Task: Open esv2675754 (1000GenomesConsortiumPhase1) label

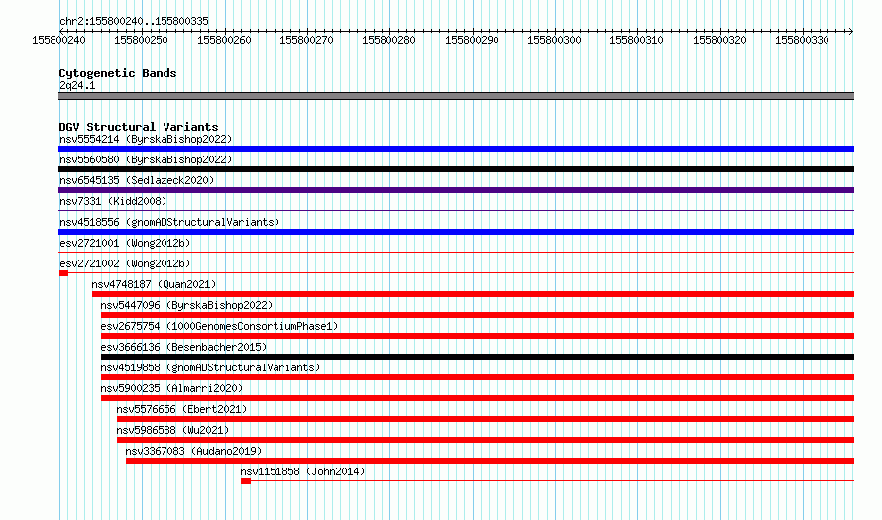Action: (219, 326)
